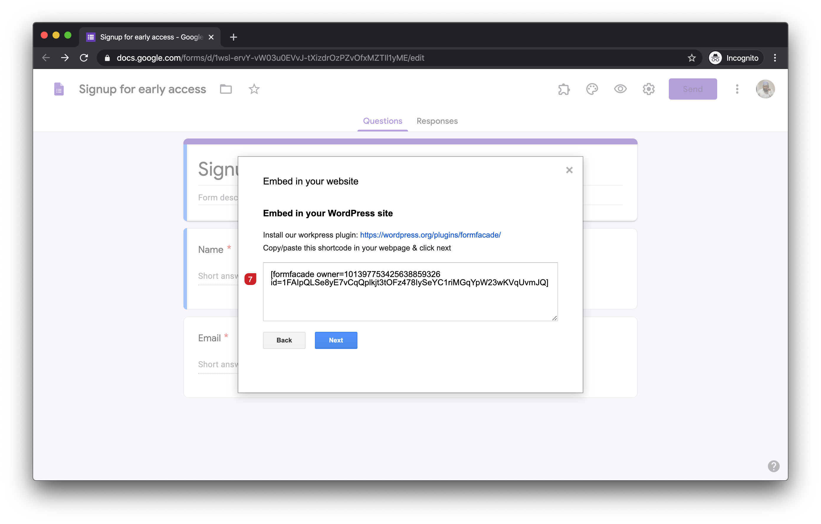Click the move to folder icon
The image size is (821, 524).
click(226, 89)
